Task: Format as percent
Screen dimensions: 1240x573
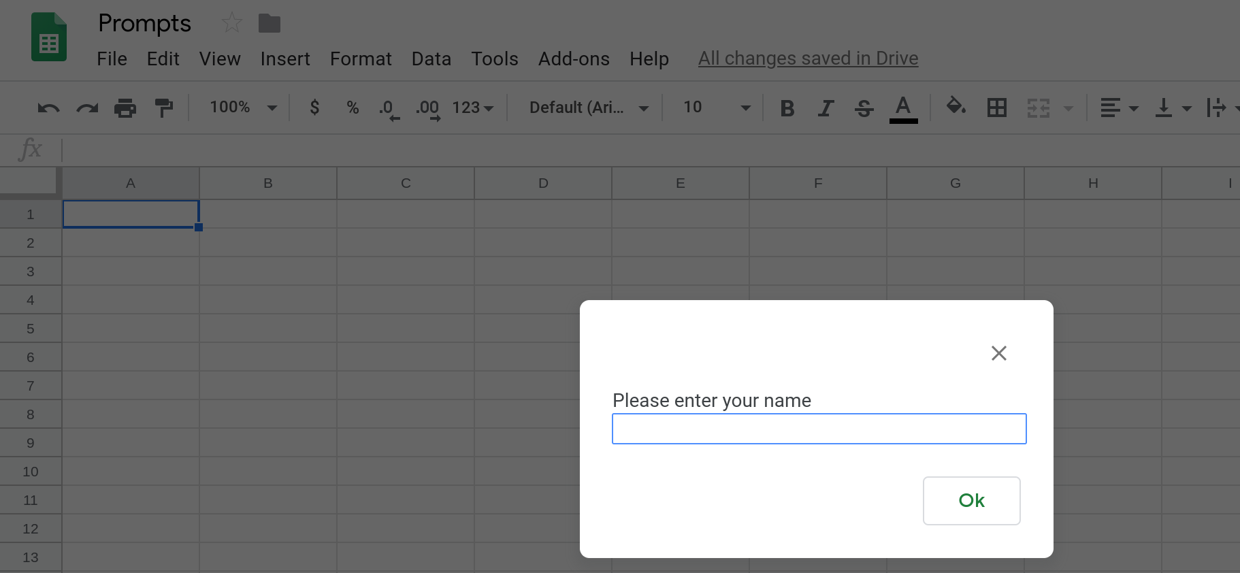Action: (x=353, y=108)
